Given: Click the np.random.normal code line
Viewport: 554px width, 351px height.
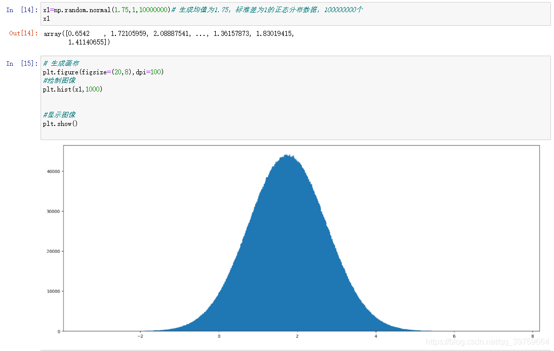Looking at the screenshot, I should click(x=203, y=10).
